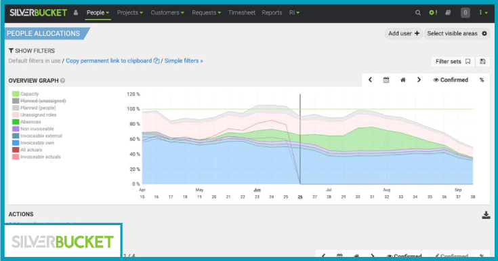Toggle Capacity legend series

26,94
